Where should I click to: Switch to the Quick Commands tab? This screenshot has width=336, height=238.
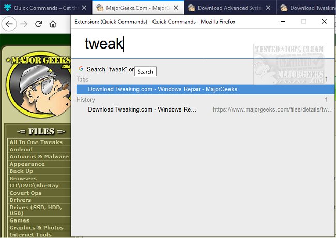click(45, 8)
